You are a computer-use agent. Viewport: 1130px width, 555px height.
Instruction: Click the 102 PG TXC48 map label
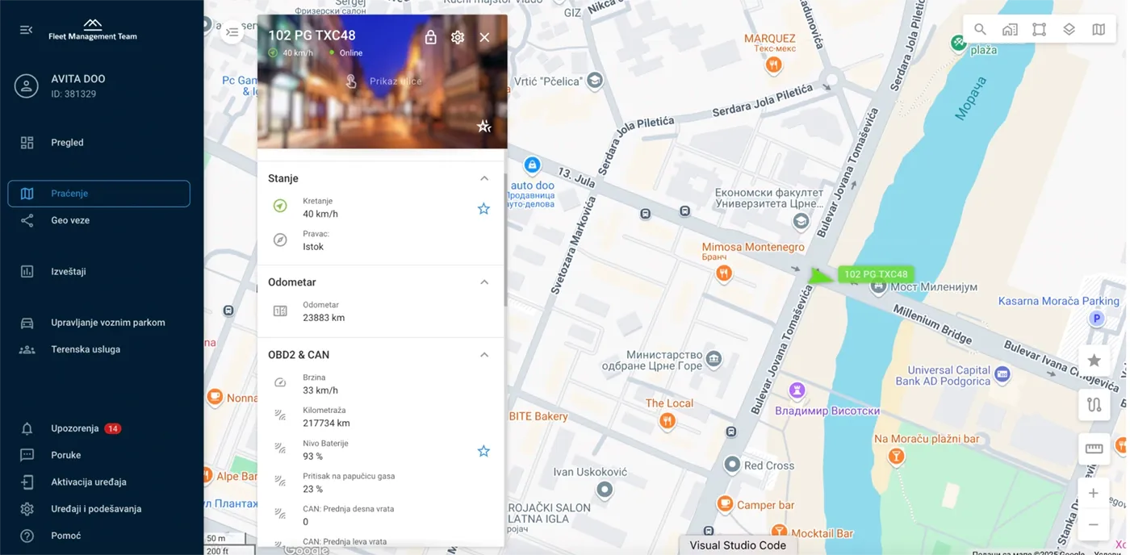tap(876, 274)
